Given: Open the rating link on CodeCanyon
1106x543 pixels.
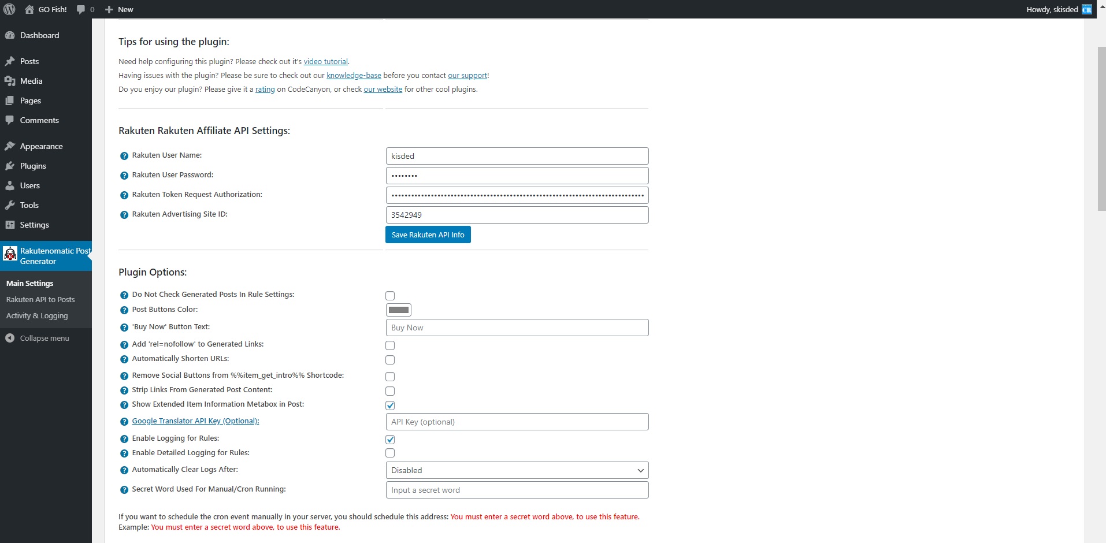Looking at the screenshot, I should coord(265,89).
